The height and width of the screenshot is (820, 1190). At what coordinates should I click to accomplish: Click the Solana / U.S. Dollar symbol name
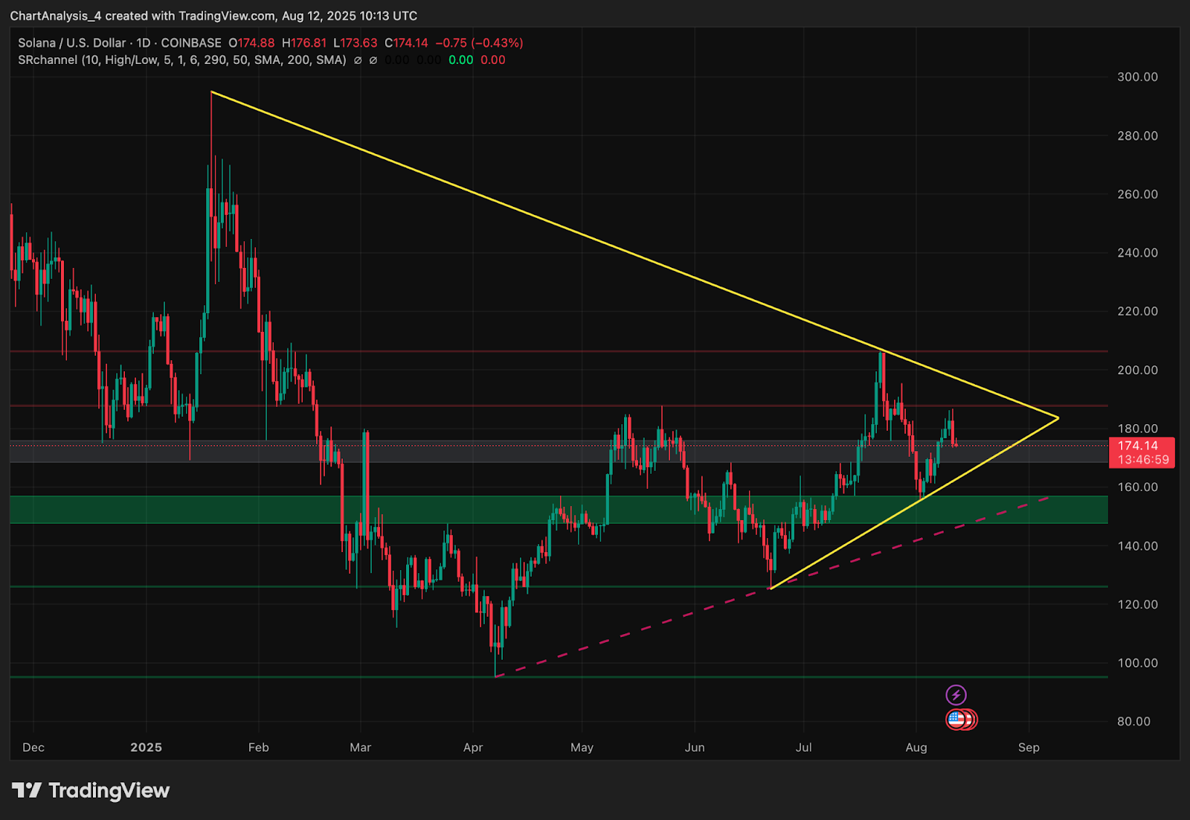tap(71, 42)
